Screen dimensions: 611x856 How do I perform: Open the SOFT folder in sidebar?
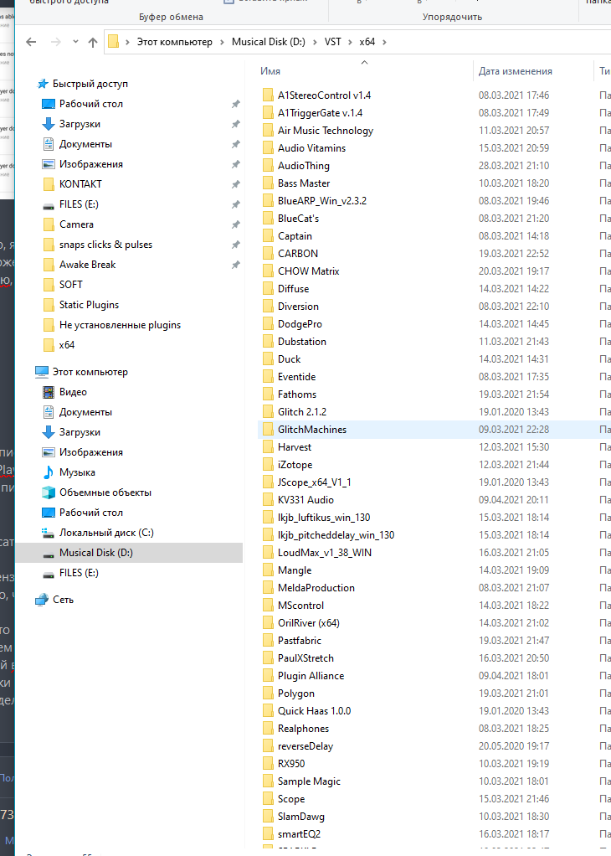click(x=71, y=285)
